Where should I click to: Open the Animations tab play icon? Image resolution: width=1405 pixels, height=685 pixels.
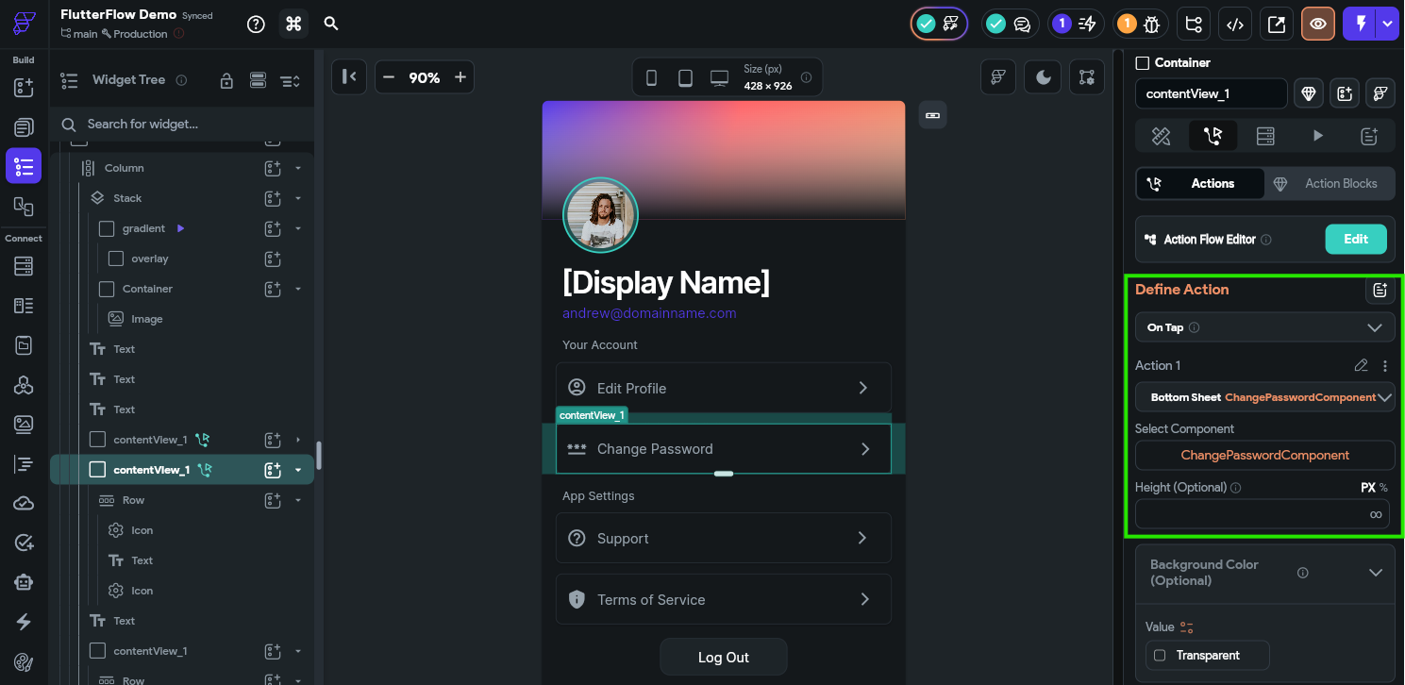(x=1317, y=136)
